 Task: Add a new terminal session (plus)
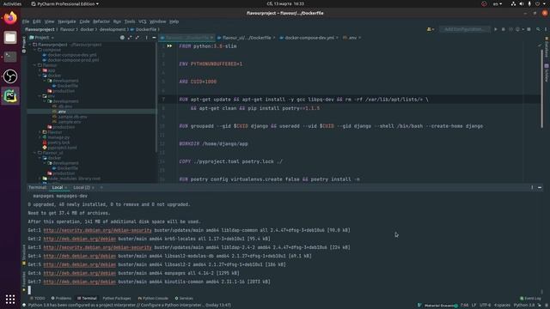pyautogui.click(x=101, y=187)
